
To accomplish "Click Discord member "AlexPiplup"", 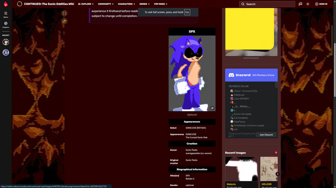I will 239,122.
